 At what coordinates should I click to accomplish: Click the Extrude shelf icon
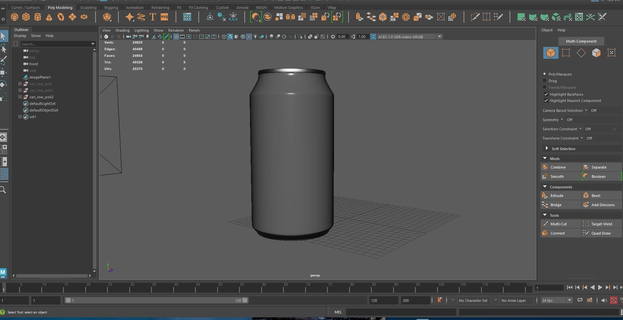pos(359,17)
